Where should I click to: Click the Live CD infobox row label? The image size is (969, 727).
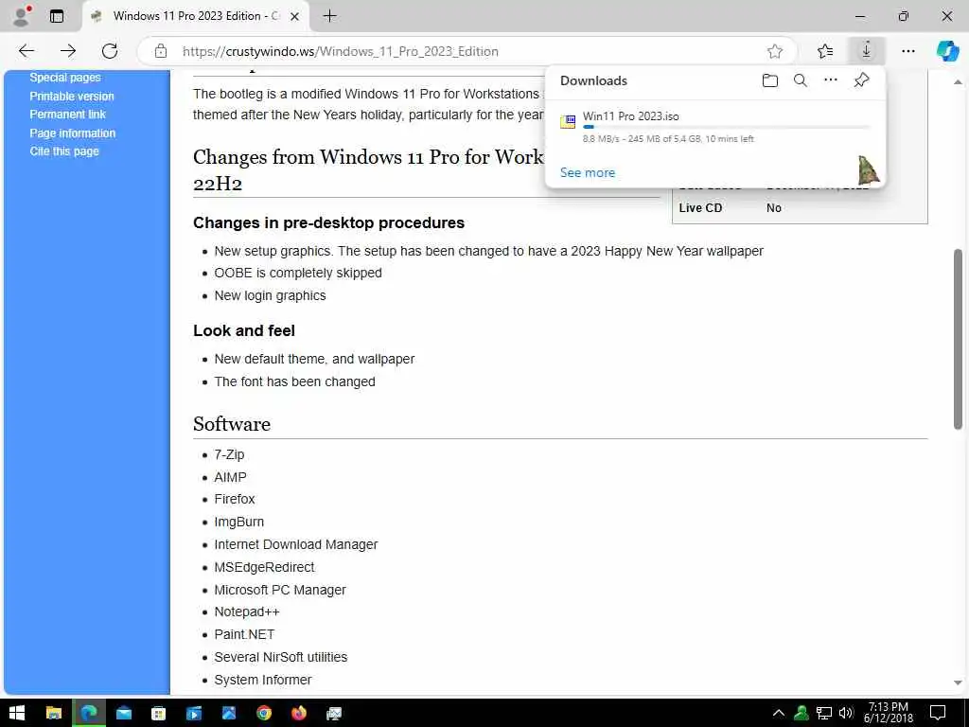(700, 208)
